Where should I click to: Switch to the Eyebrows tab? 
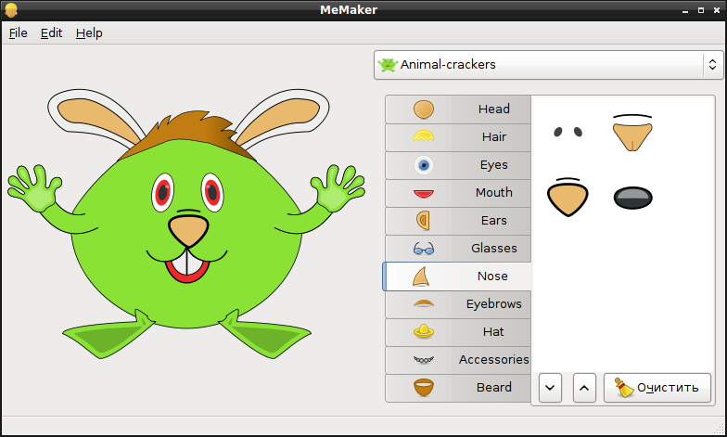click(458, 304)
